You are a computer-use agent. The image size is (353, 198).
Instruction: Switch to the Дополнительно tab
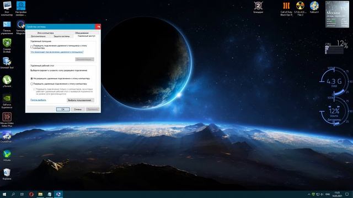point(38,36)
